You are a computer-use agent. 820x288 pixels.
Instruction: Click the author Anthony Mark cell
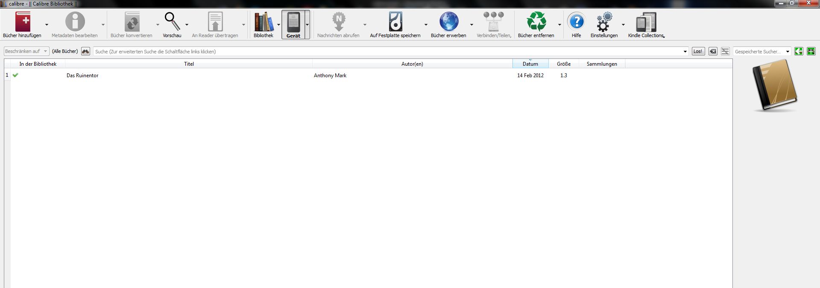[330, 76]
